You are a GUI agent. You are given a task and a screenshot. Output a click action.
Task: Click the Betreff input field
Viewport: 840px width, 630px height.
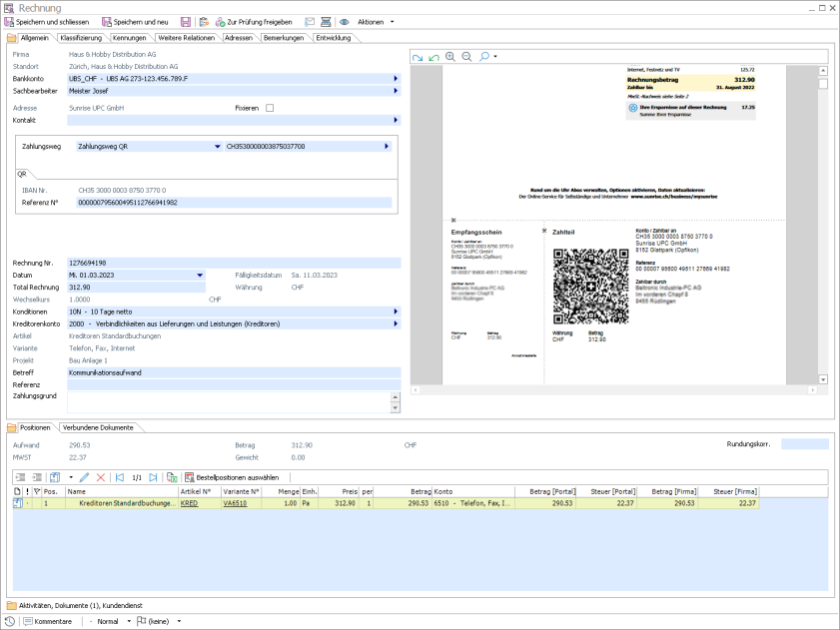pos(233,372)
